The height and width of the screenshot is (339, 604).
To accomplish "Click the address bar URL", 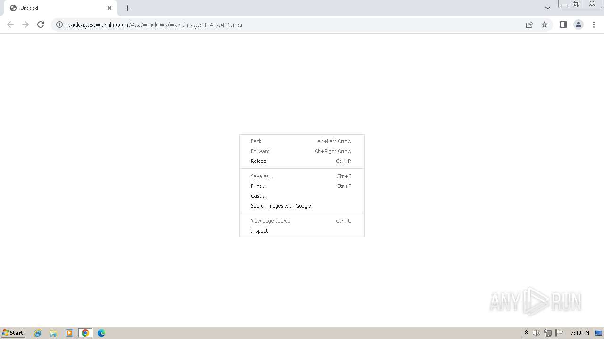I will (x=154, y=25).
